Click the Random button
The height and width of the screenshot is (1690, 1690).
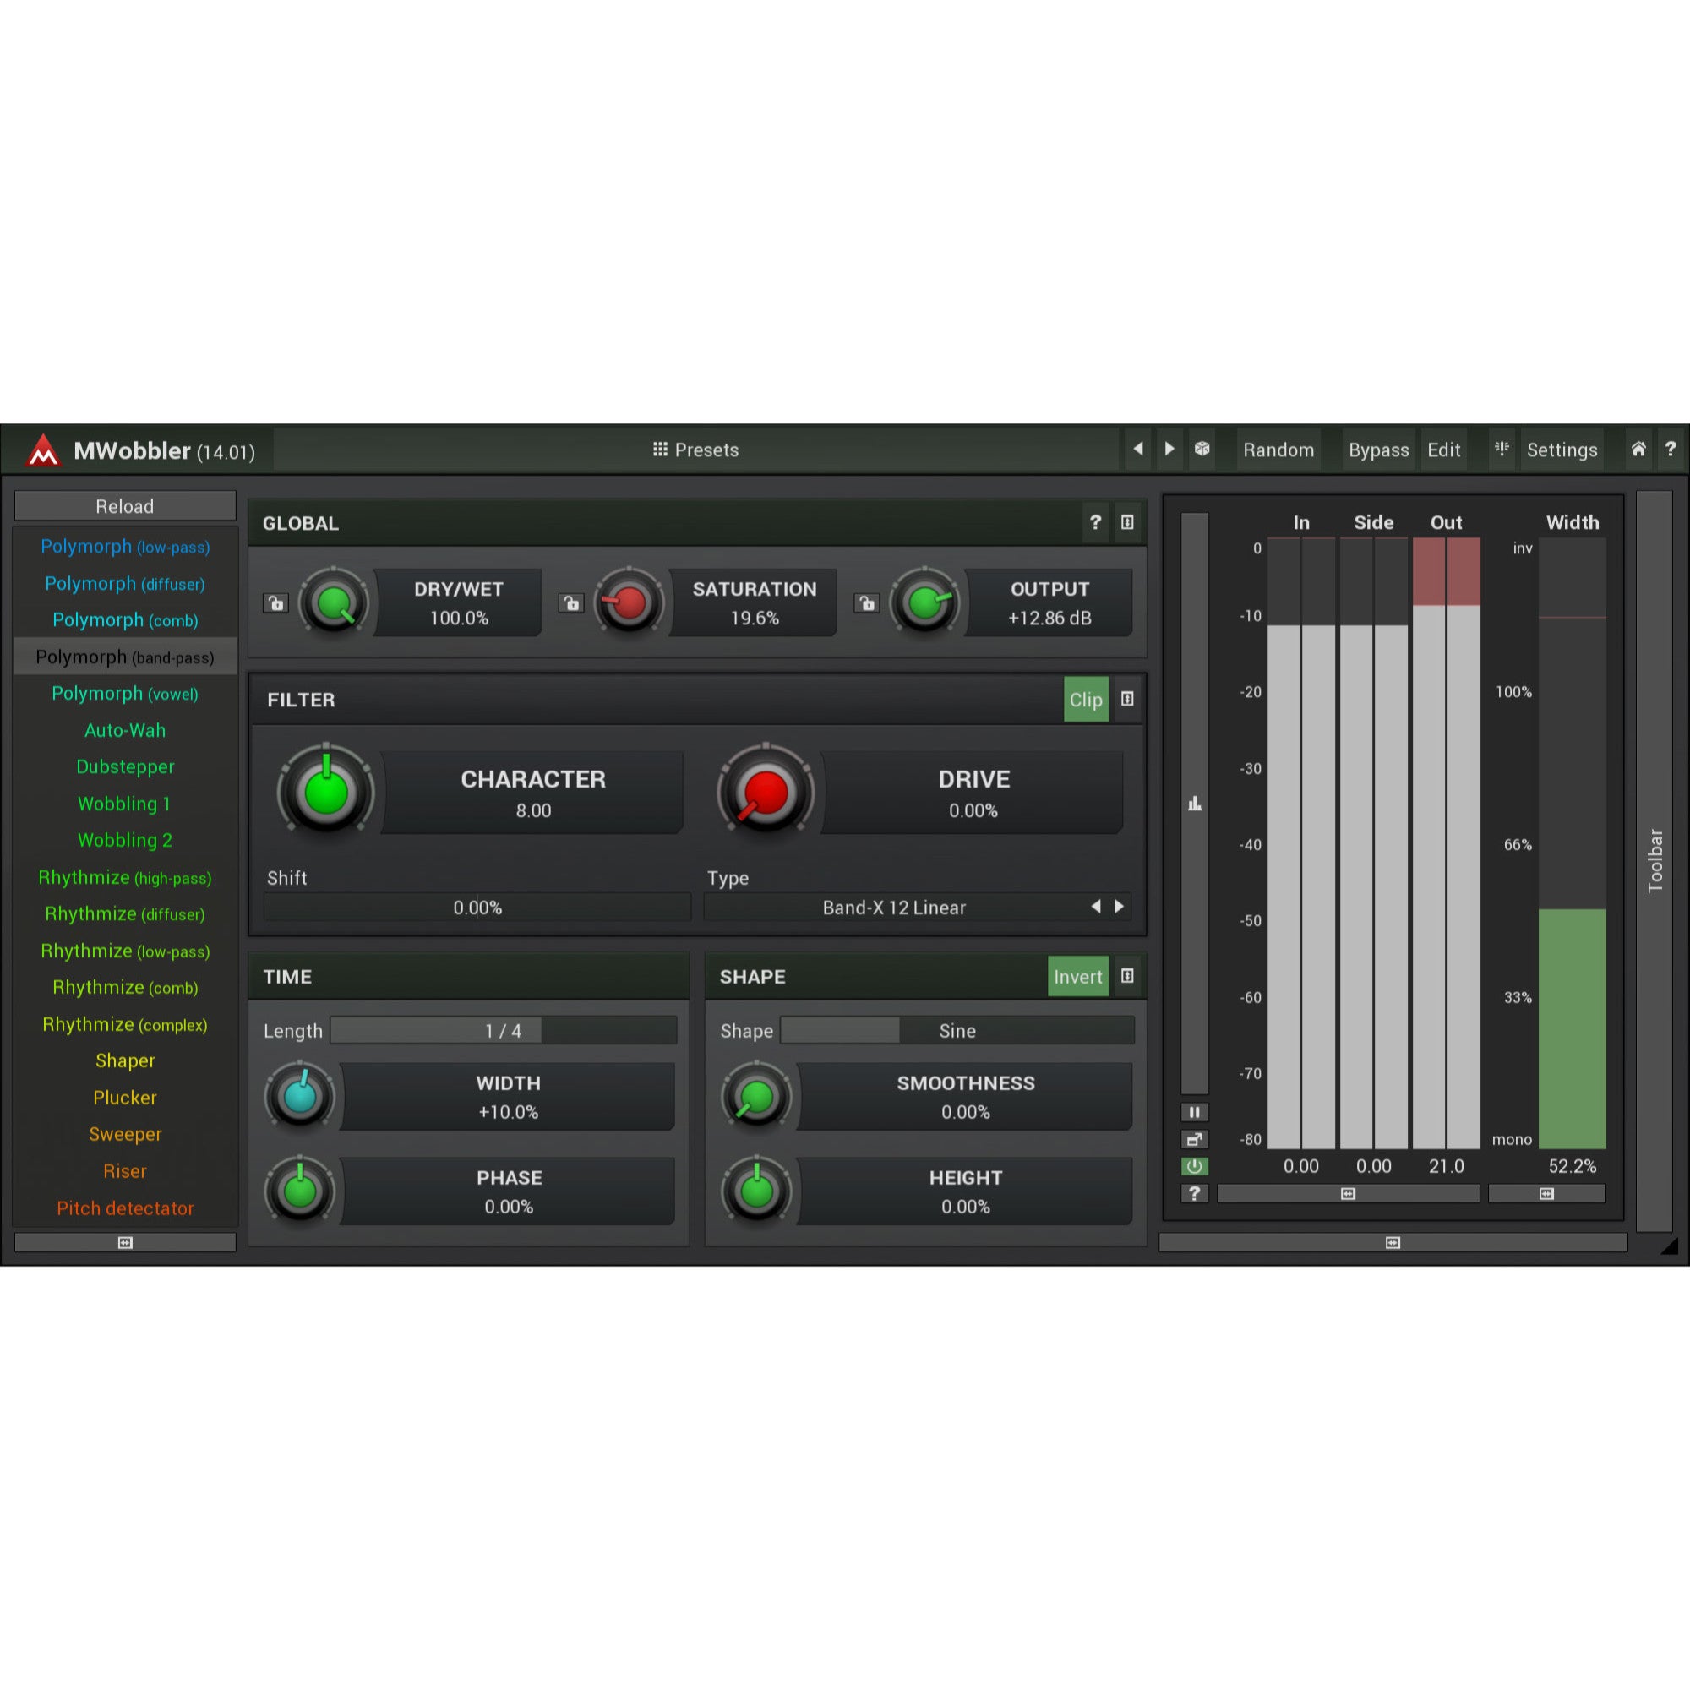[1278, 450]
